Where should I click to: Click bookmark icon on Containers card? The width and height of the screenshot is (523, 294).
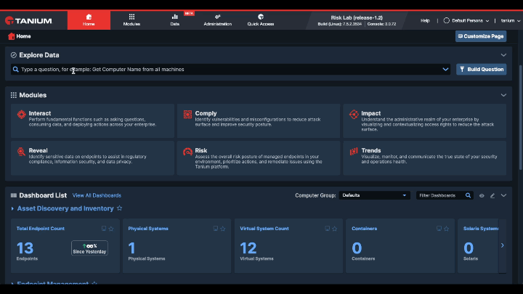pos(439,229)
